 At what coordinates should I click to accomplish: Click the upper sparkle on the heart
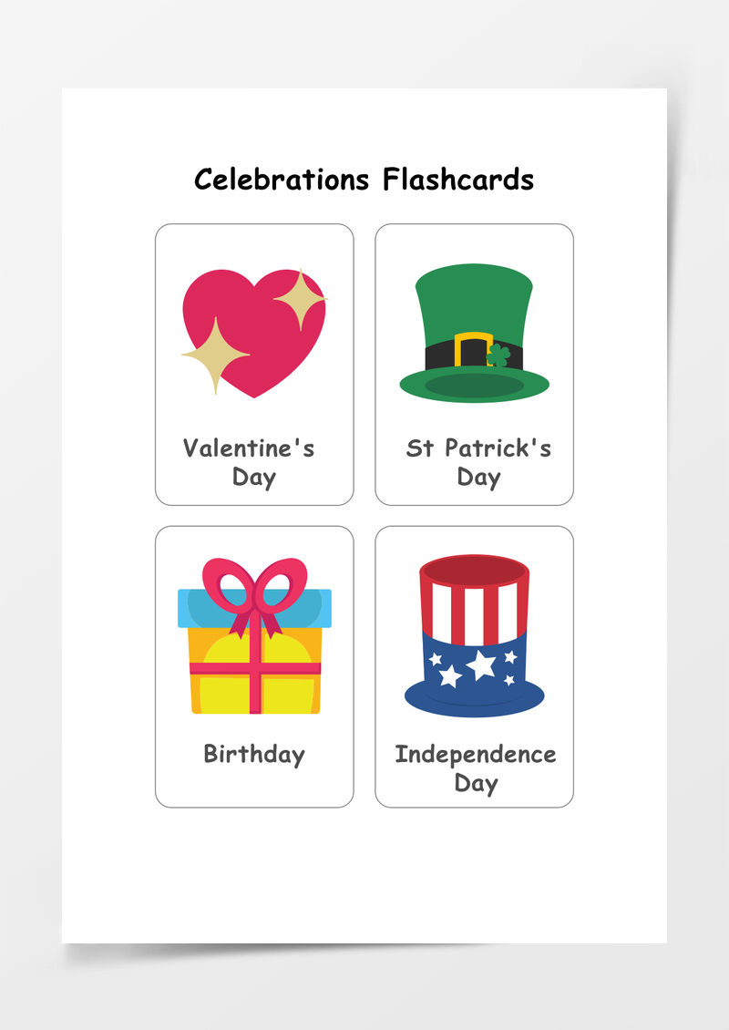(300, 300)
